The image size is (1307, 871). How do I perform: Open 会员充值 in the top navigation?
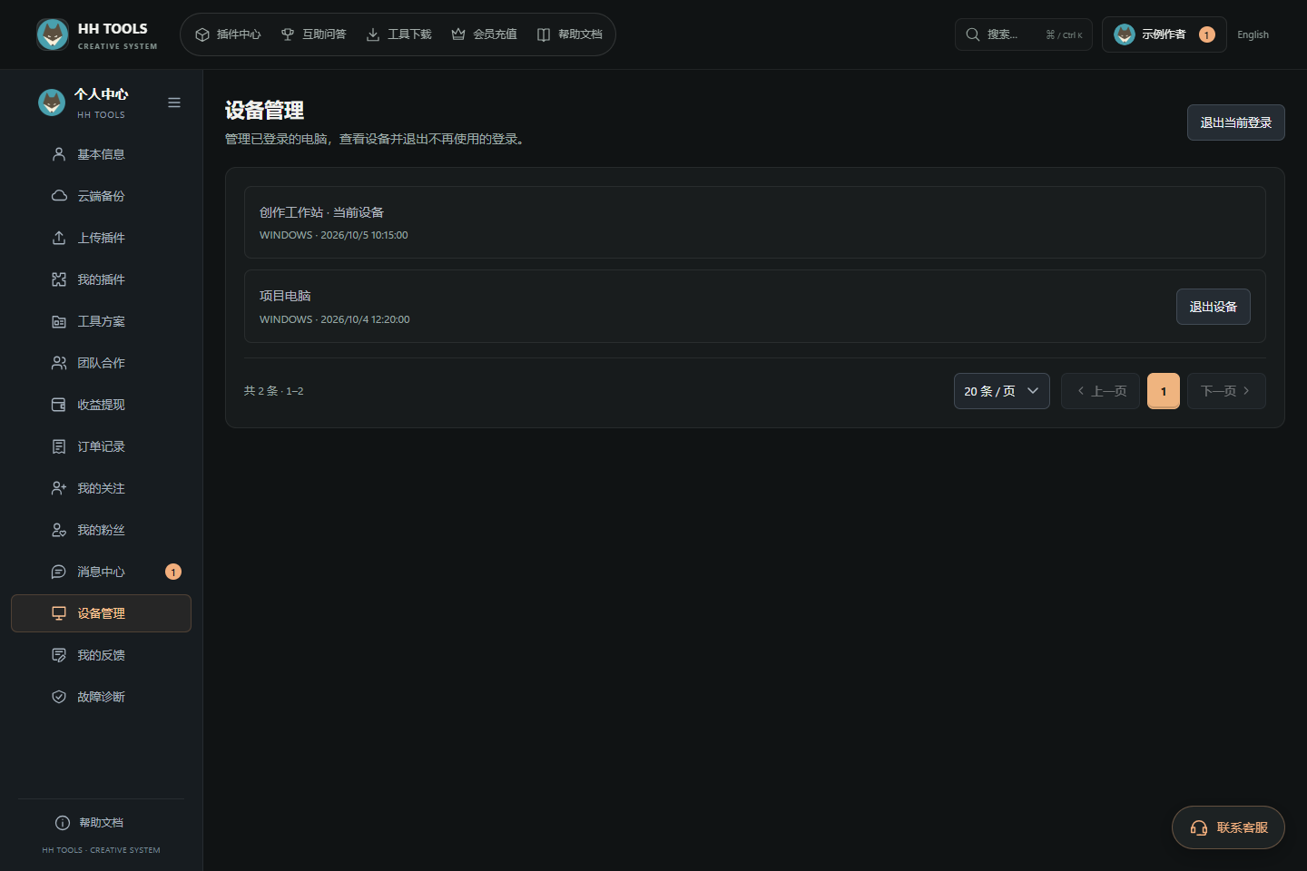point(484,34)
